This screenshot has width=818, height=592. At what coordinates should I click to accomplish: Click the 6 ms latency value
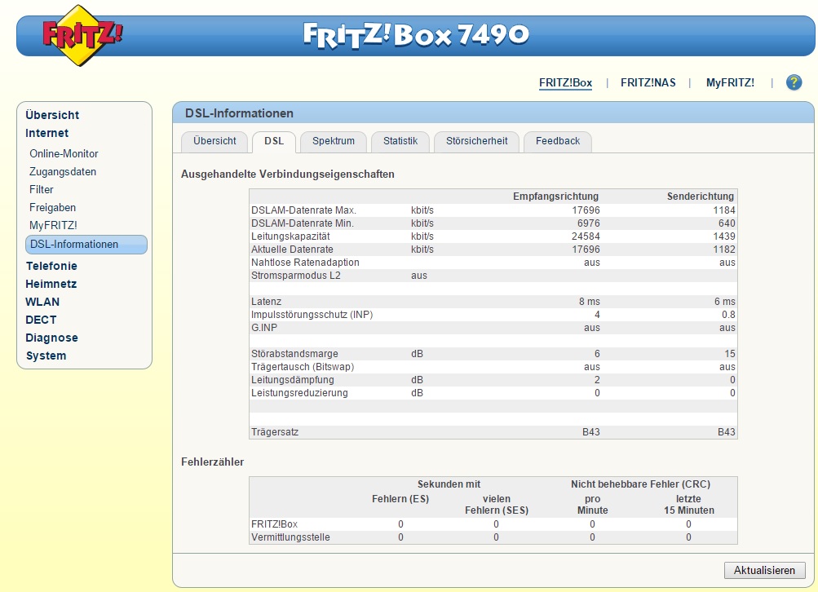724,302
